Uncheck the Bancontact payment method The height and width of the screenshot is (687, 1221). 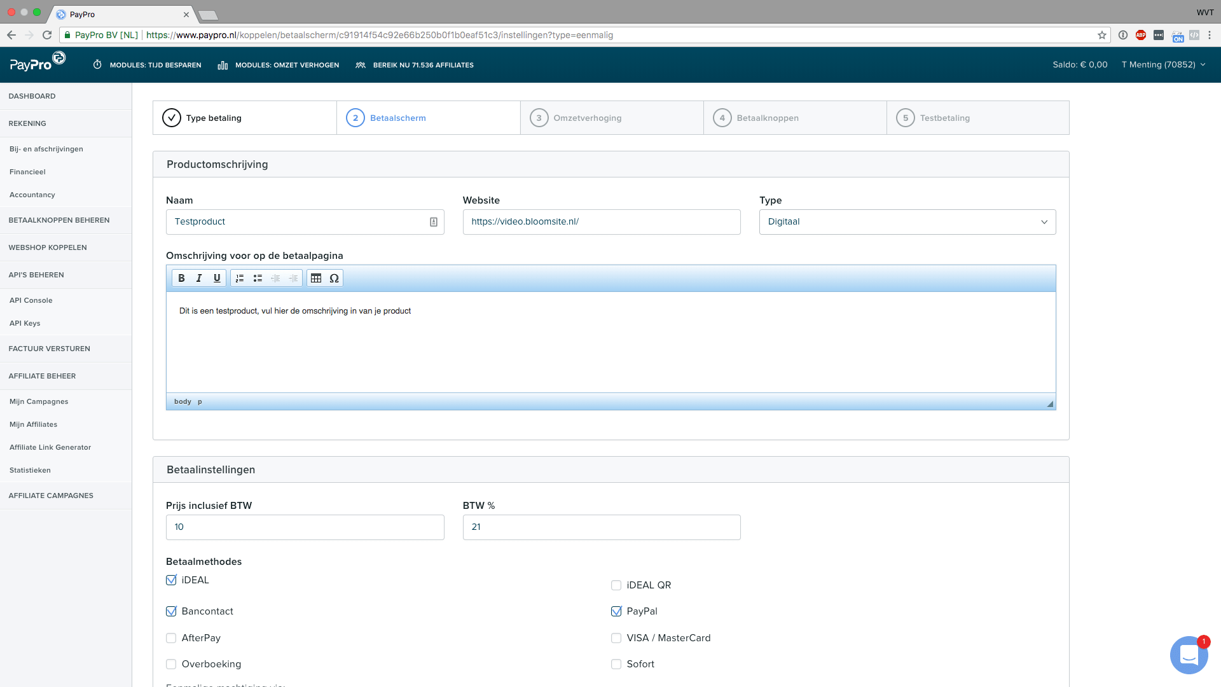(x=171, y=611)
